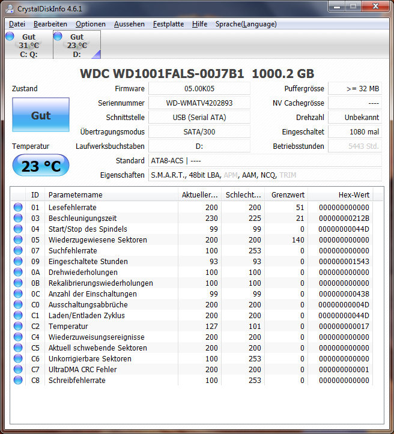Open the Sprache(Language) menu
The width and height of the screenshot is (394, 434).
[246, 24]
